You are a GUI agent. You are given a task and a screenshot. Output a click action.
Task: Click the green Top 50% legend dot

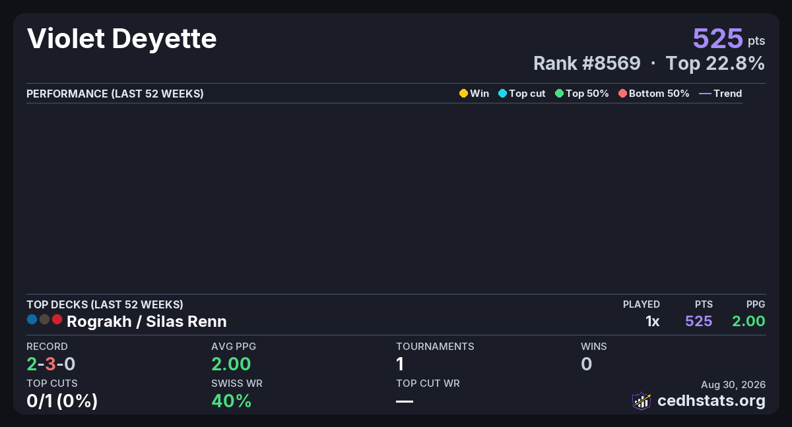pyautogui.click(x=560, y=94)
